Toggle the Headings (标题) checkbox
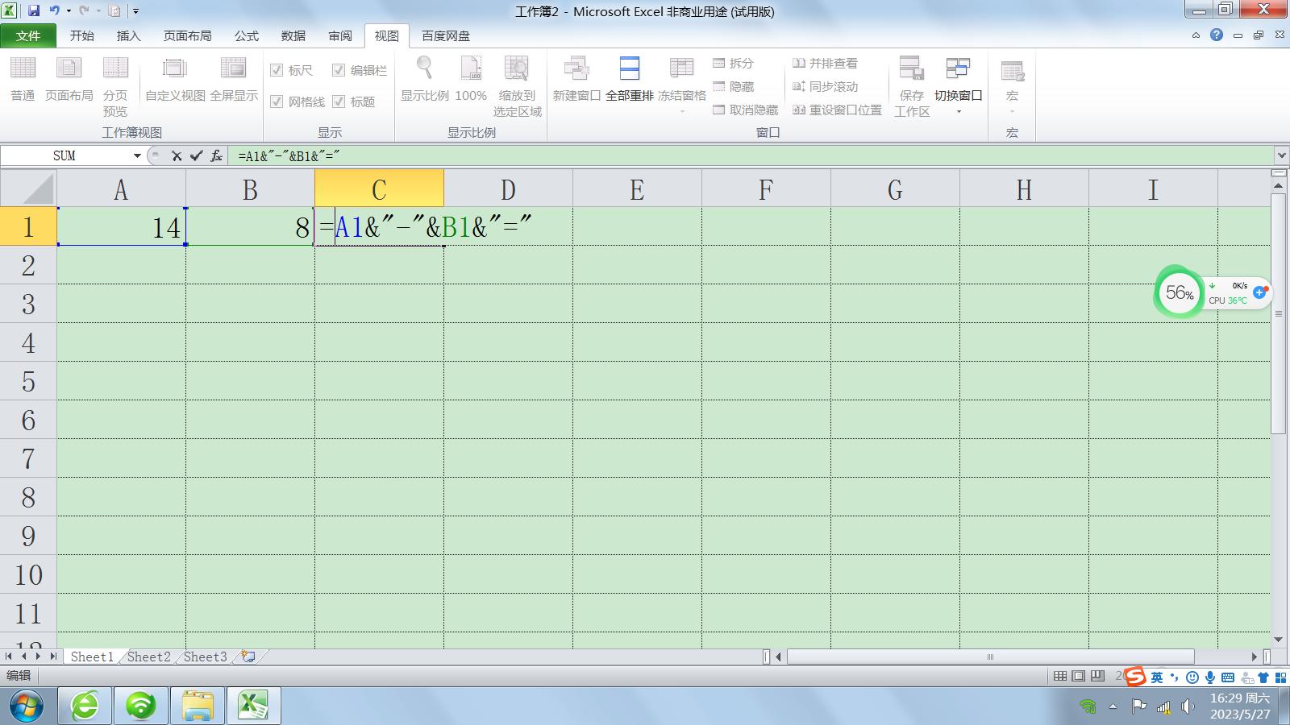The height and width of the screenshot is (725, 1290). 339,101
